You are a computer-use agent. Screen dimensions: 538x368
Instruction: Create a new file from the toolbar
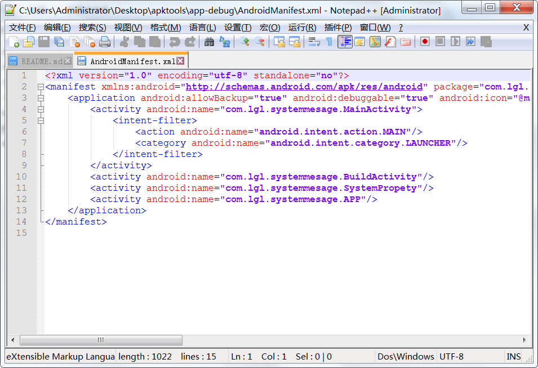pos(14,42)
